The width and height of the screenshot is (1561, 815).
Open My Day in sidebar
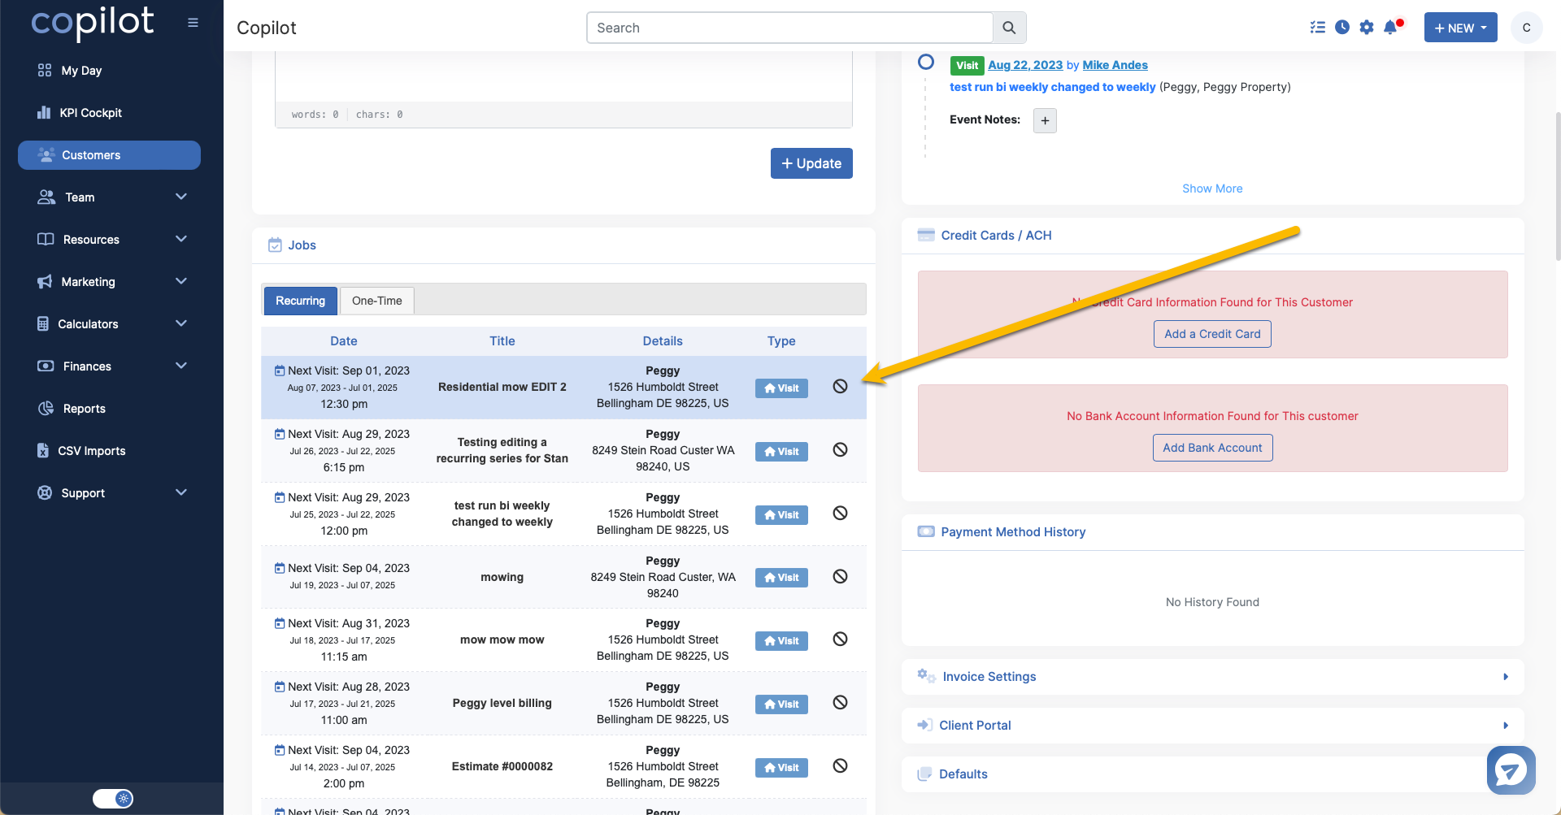click(81, 71)
